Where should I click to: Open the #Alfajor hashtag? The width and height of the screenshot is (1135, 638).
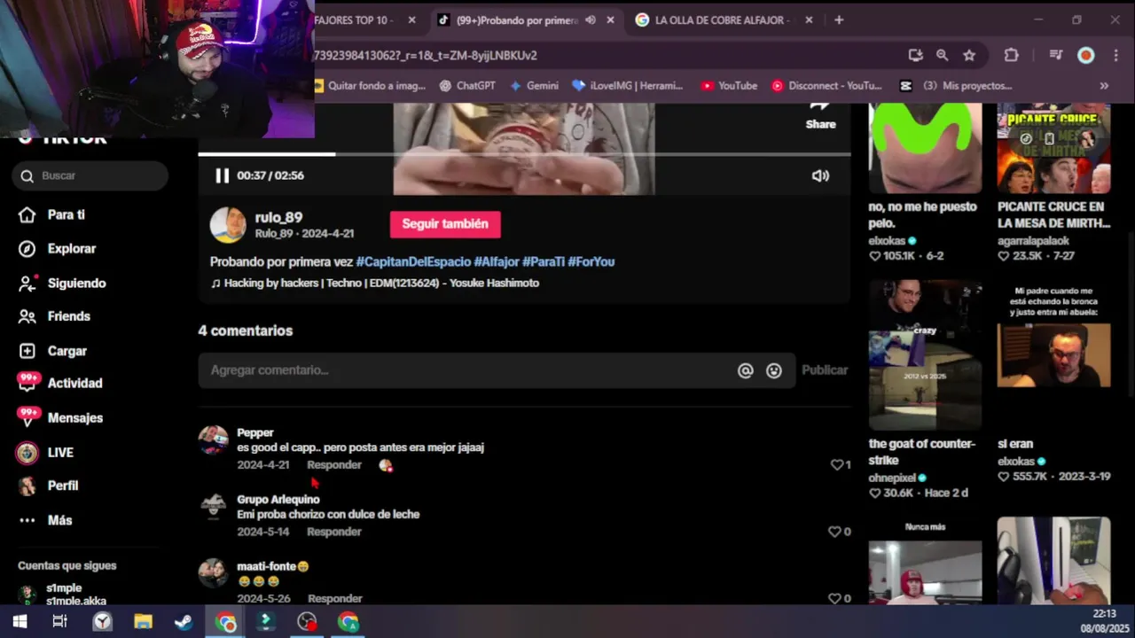click(x=497, y=261)
